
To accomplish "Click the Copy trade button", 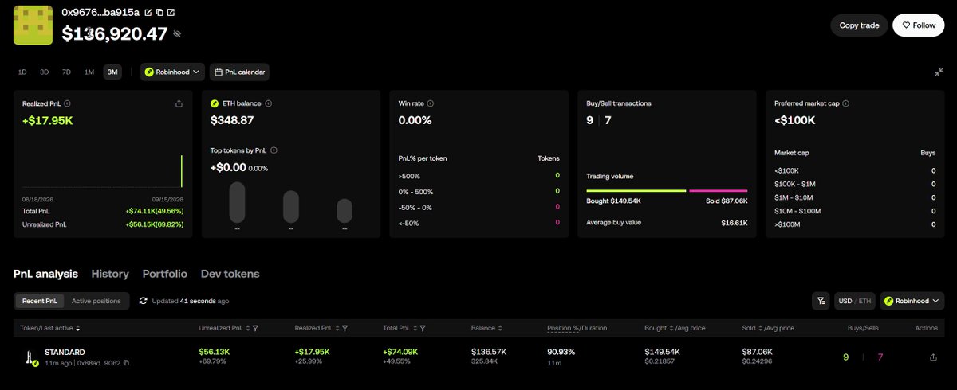I will (859, 25).
